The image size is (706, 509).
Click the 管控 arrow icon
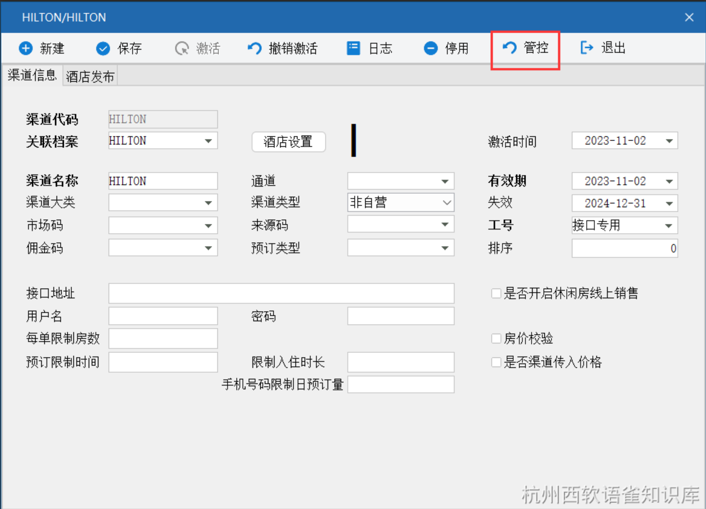pyautogui.click(x=510, y=48)
